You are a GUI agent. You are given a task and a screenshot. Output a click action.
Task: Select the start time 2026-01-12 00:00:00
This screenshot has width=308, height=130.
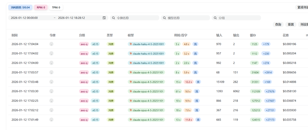(x=24, y=18)
